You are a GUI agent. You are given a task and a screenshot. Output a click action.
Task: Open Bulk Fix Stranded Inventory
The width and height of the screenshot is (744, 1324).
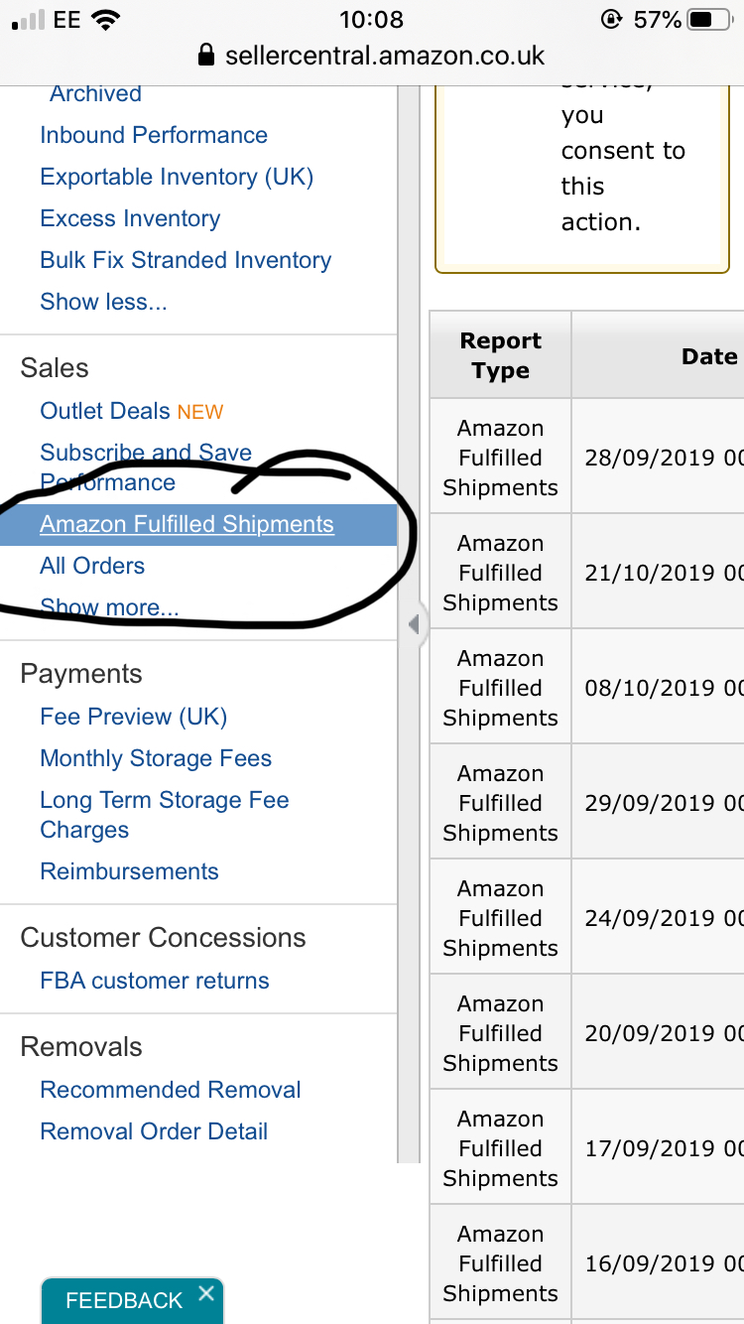185,259
